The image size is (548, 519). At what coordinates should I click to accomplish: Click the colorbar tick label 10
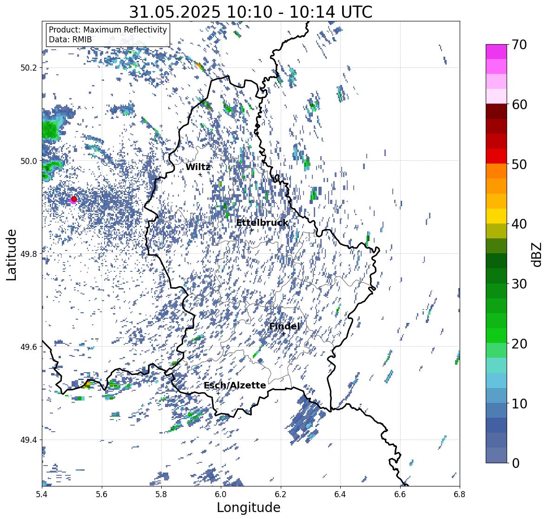tap(519, 403)
